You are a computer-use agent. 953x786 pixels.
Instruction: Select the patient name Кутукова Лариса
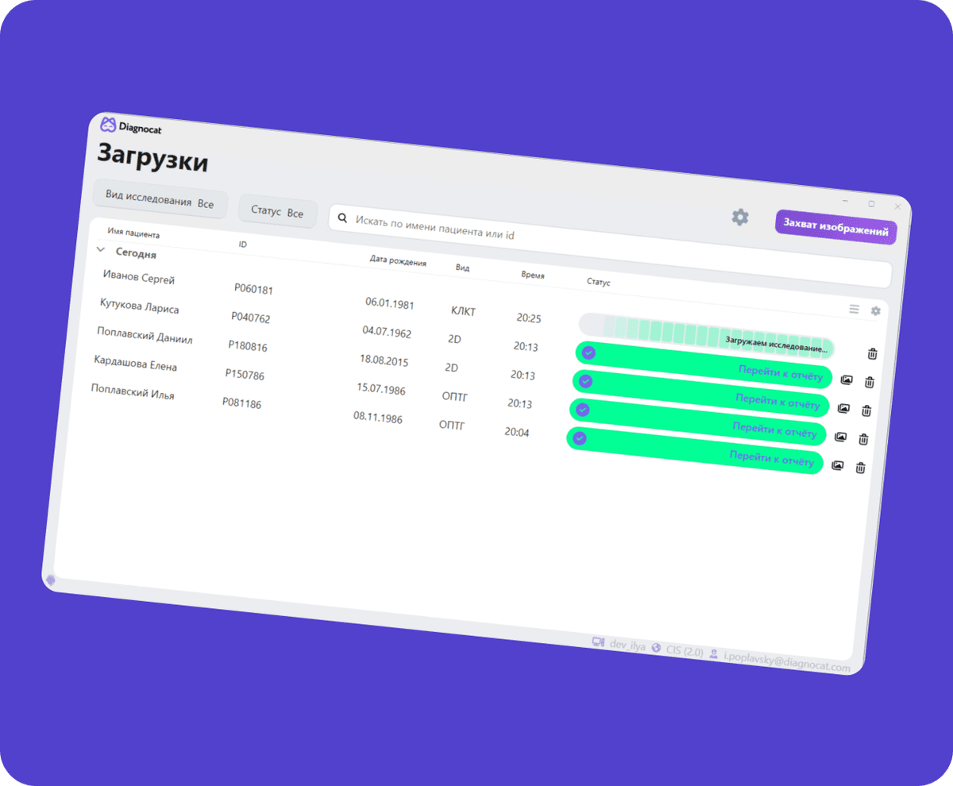(139, 306)
